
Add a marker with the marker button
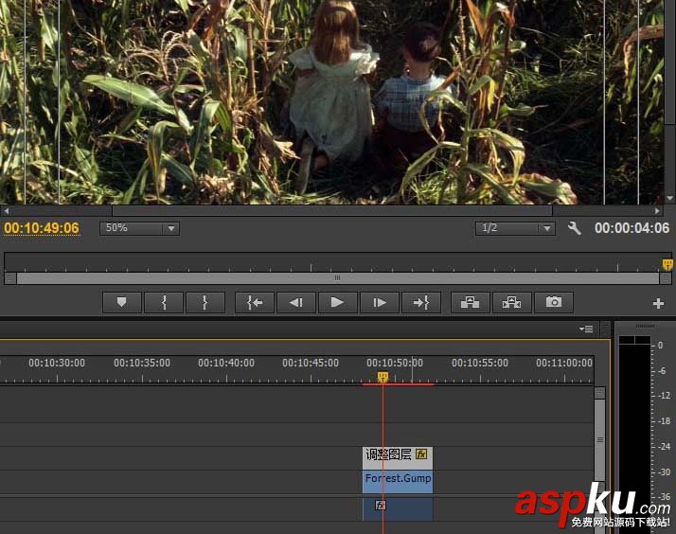pyautogui.click(x=121, y=302)
